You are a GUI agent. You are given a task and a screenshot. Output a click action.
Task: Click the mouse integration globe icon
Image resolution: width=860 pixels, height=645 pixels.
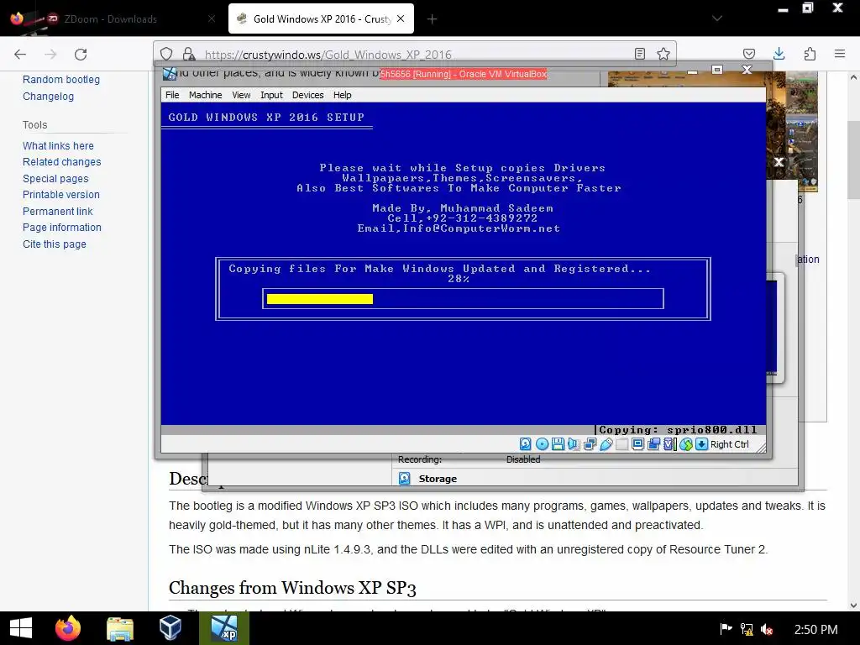pos(685,444)
